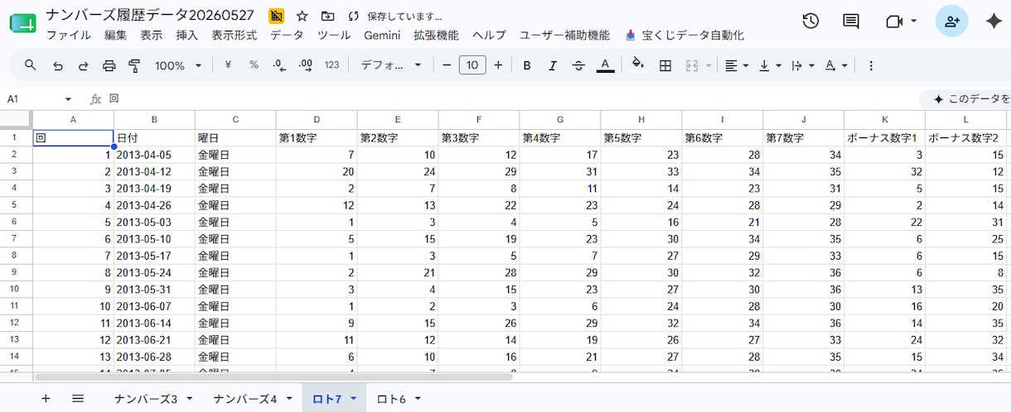Toggle bold formatting
Image resolution: width=1011 pixels, height=412 pixels.
526,65
